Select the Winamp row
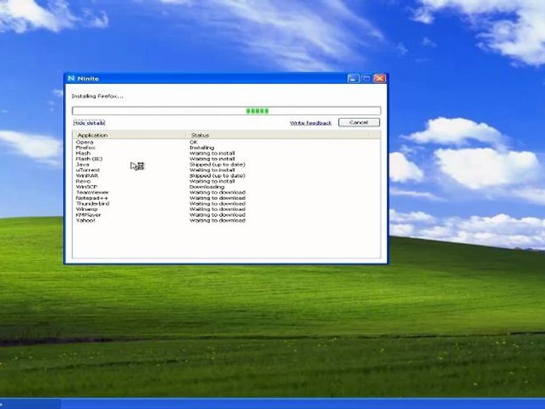The height and width of the screenshot is (409, 545). pos(227,209)
